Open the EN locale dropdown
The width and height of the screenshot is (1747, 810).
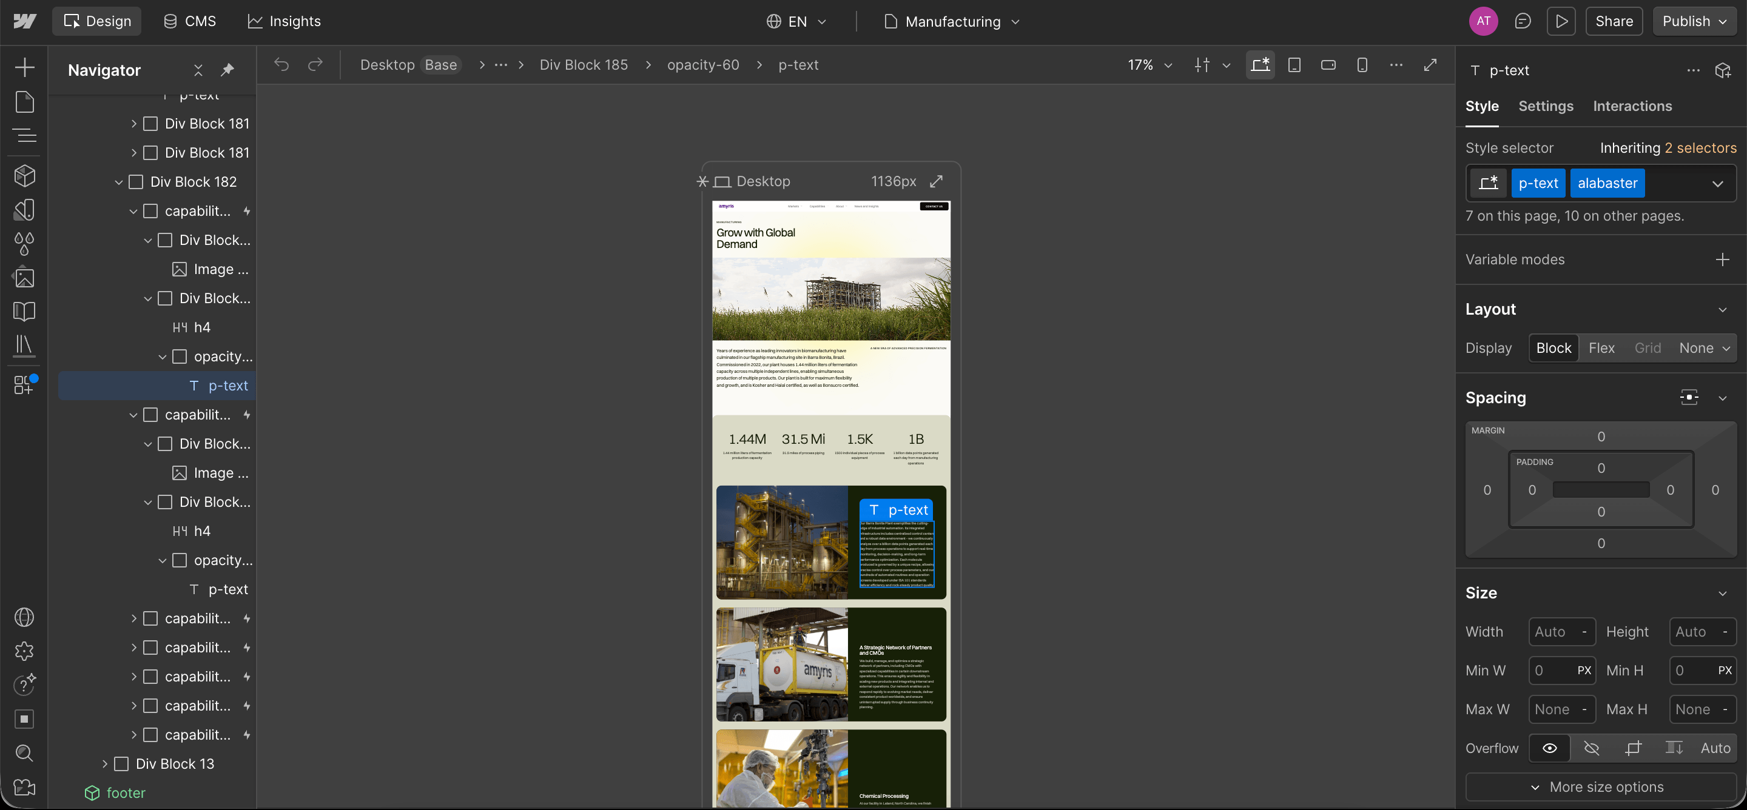[x=797, y=21]
